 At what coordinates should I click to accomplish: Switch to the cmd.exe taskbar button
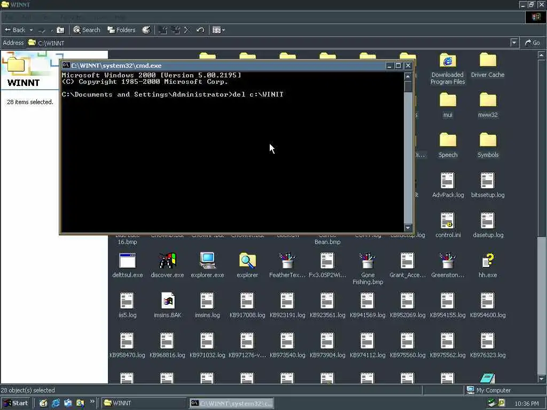pos(232,403)
